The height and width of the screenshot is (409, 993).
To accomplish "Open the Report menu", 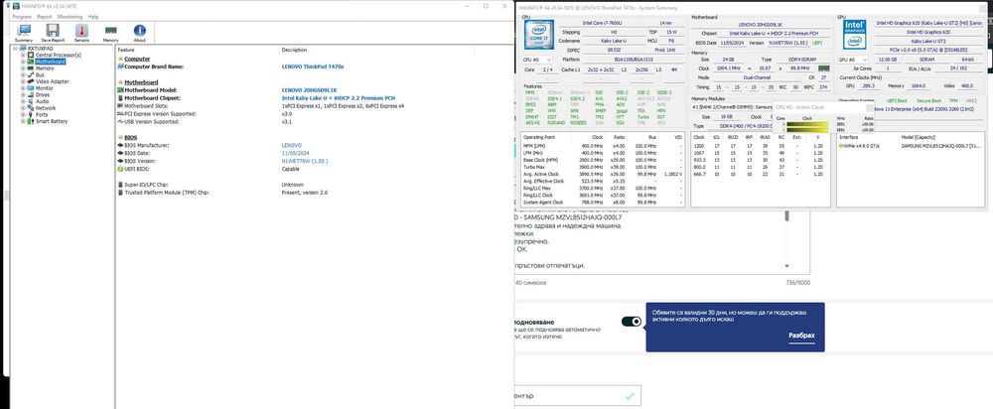I will point(45,17).
